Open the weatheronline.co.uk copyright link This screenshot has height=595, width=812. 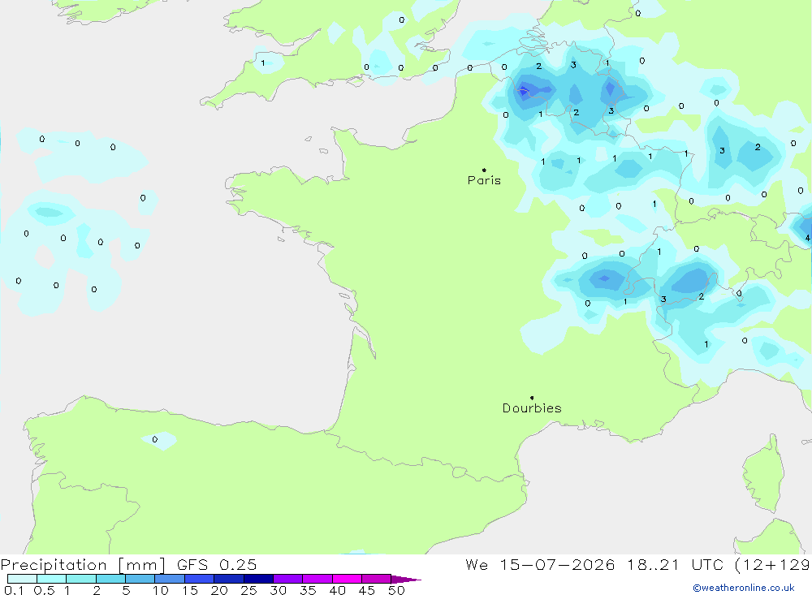pos(744,588)
